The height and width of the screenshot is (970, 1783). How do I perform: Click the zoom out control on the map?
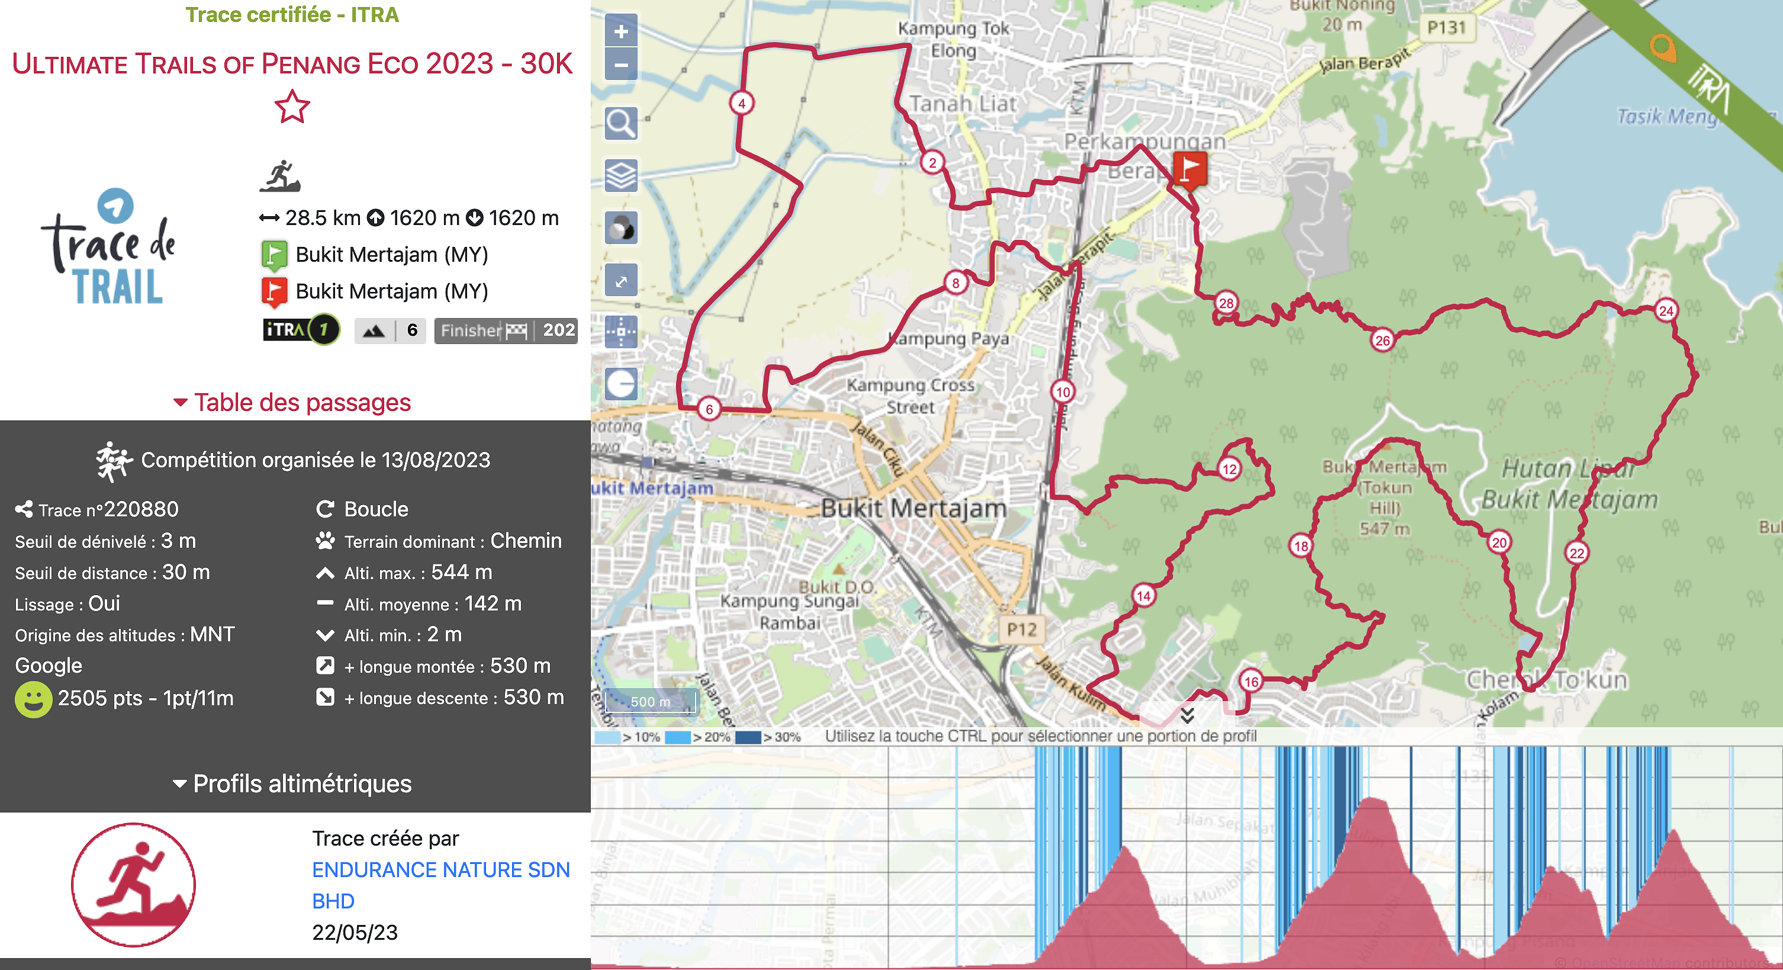[x=621, y=64]
